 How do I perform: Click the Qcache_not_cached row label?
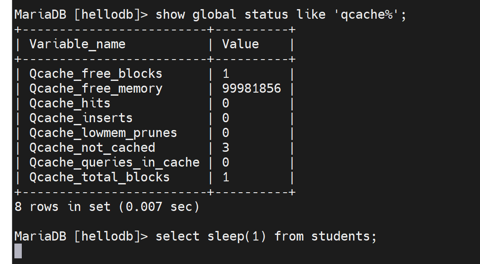coord(92,147)
